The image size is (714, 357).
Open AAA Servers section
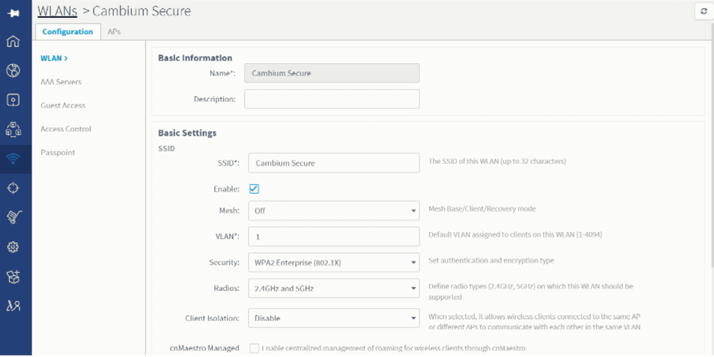tap(61, 82)
